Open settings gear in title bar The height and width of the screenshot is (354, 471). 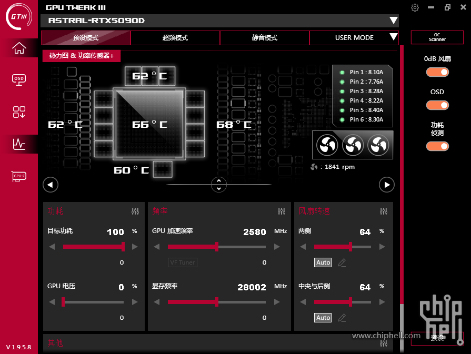pos(415,7)
